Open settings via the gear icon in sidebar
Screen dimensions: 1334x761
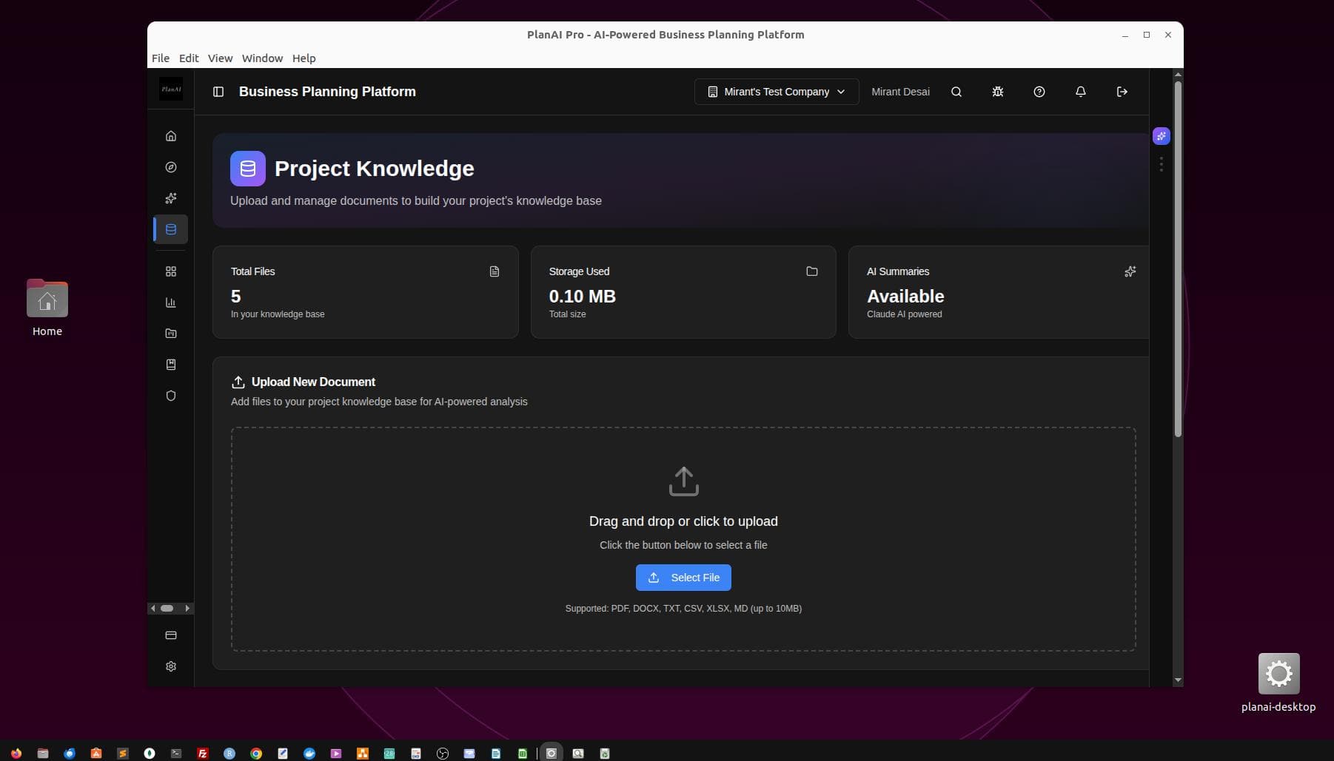pyautogui.click(x=171, y=666)
